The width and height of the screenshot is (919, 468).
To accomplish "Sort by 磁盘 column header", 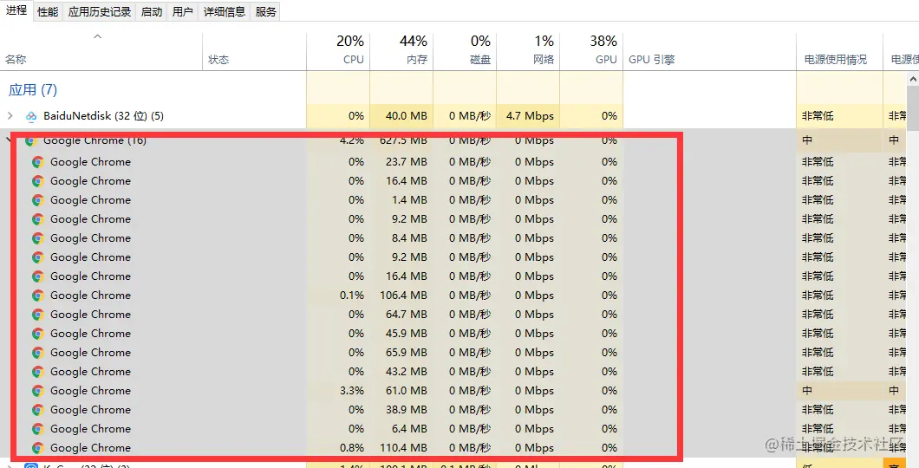I will (465, 51).
